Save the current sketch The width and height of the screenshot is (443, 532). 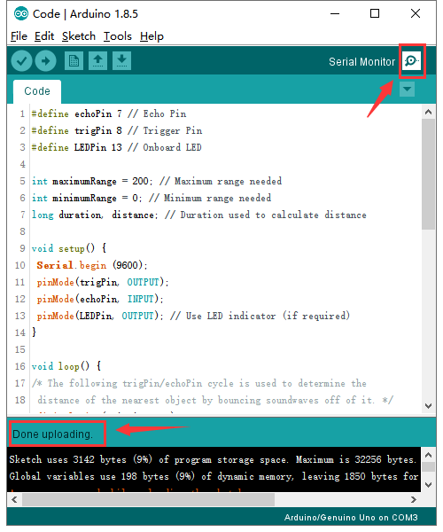click(x=121, y=61)
